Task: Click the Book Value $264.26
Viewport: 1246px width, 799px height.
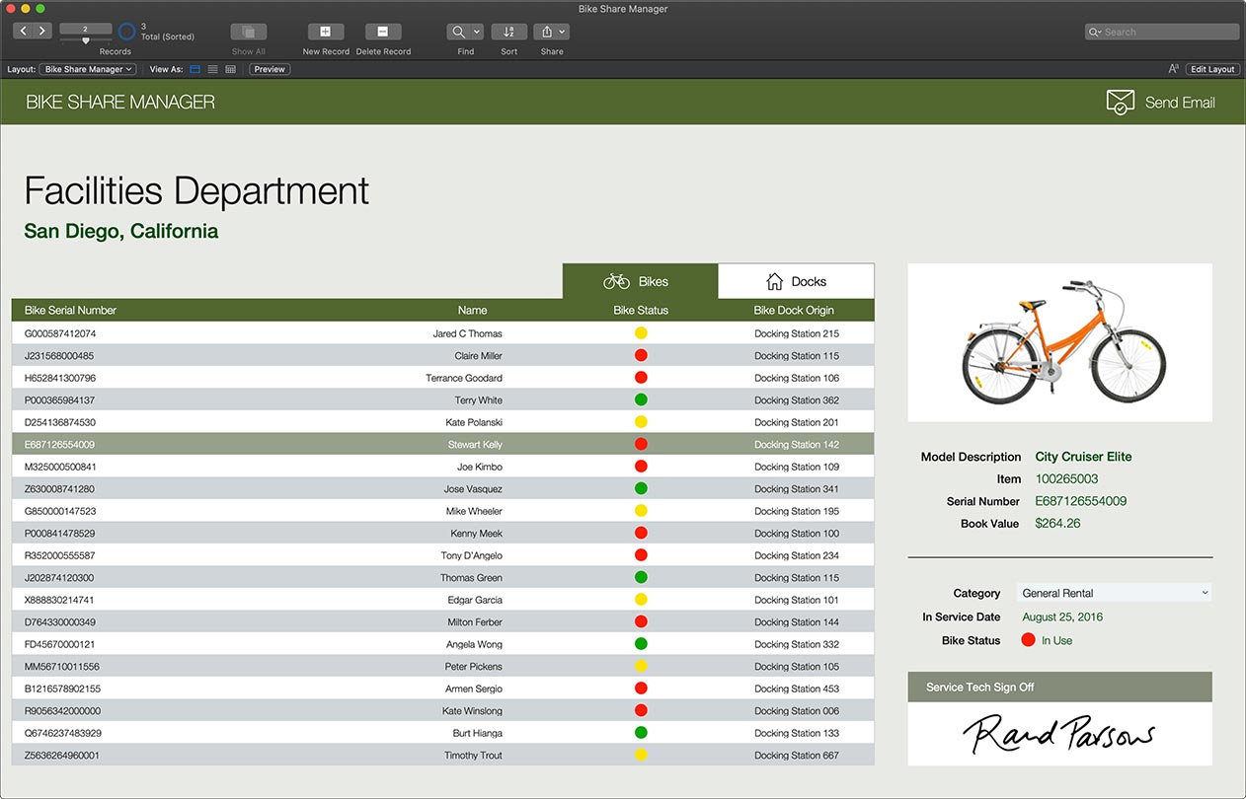Action: click(1057, 523)
